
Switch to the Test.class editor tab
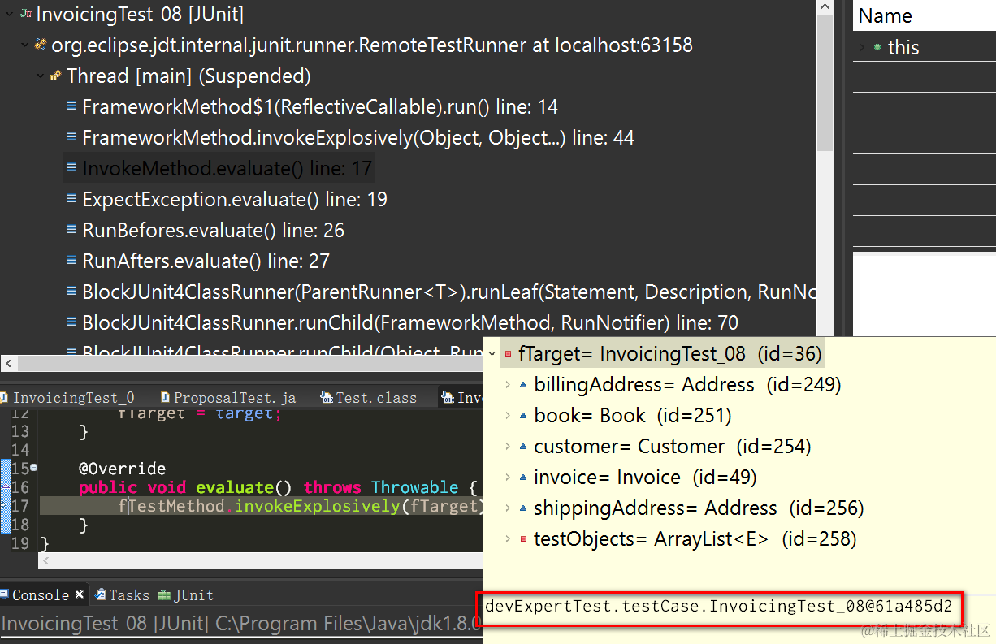369,397
